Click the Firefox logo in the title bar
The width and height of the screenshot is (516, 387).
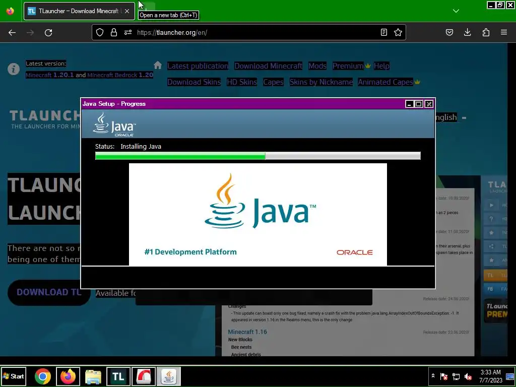(x=10, y=11)
